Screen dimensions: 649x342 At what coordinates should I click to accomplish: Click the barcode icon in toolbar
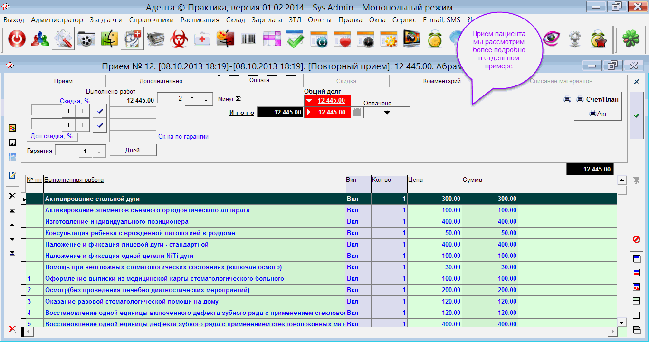point(248,40)
